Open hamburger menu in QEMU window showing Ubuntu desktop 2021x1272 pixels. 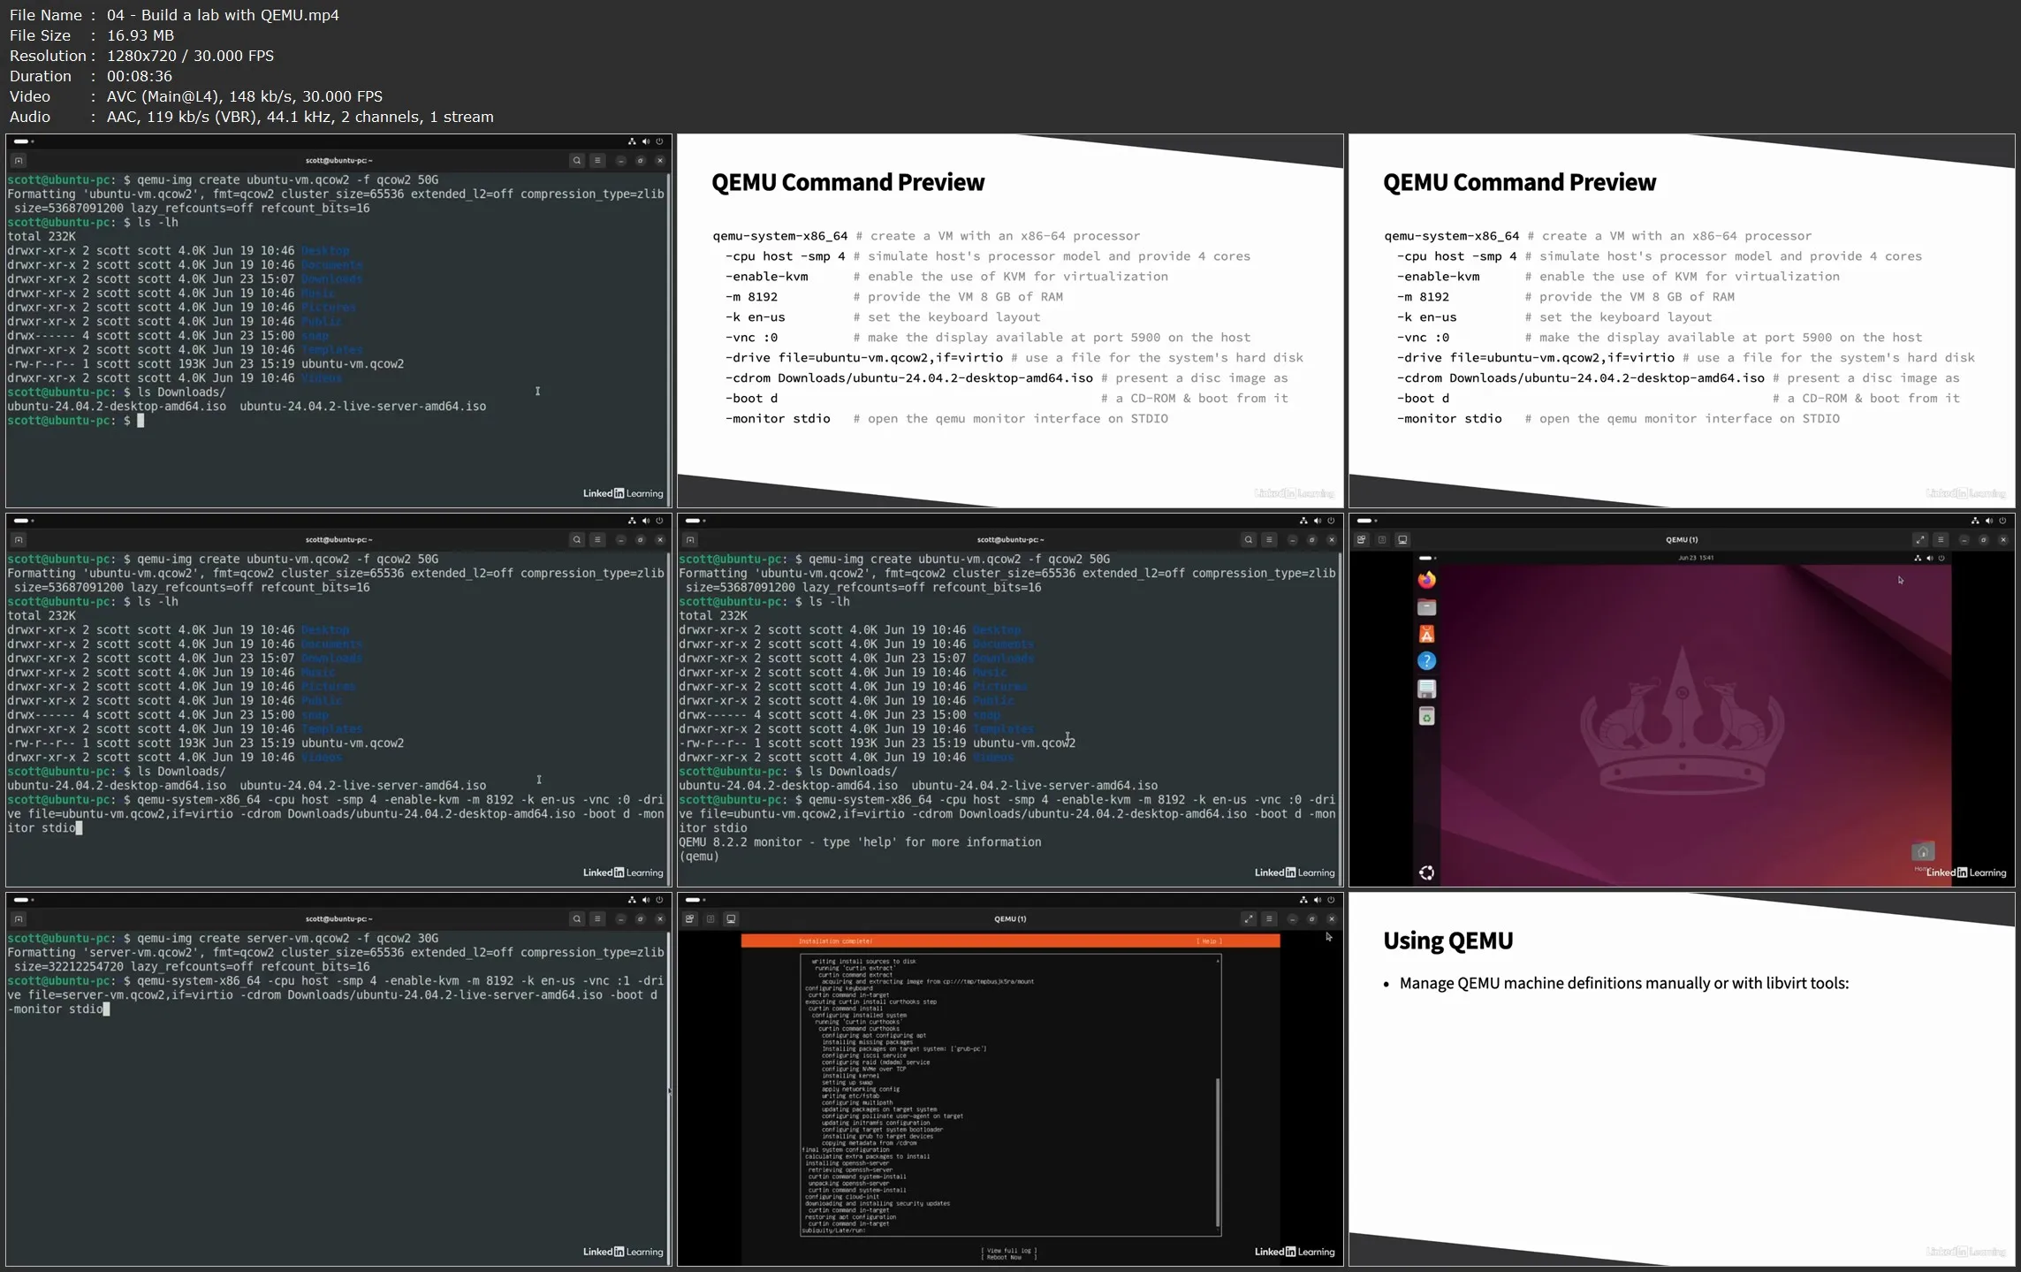tap(1941, 539)
